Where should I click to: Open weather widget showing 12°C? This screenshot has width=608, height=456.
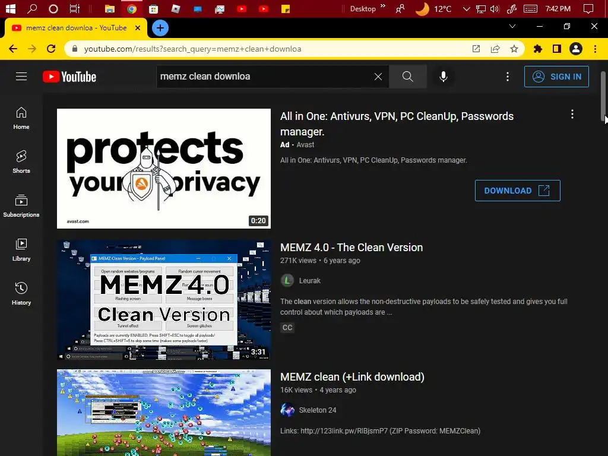point(433,9)
